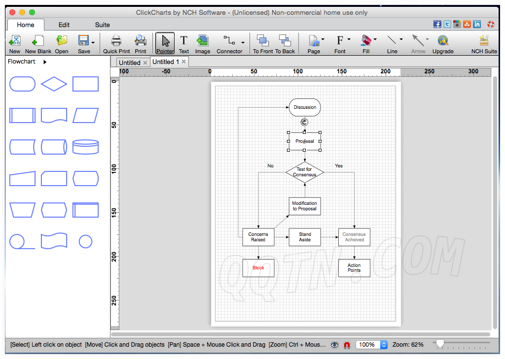
Task: Expand the Flowchart shape category arrow
Action: (x=45, y=62)
